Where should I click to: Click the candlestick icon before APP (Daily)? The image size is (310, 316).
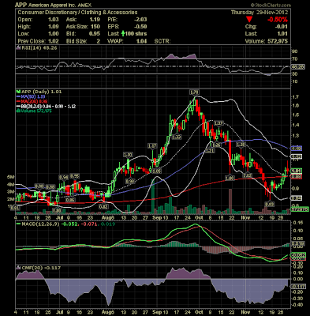[18, 92]
